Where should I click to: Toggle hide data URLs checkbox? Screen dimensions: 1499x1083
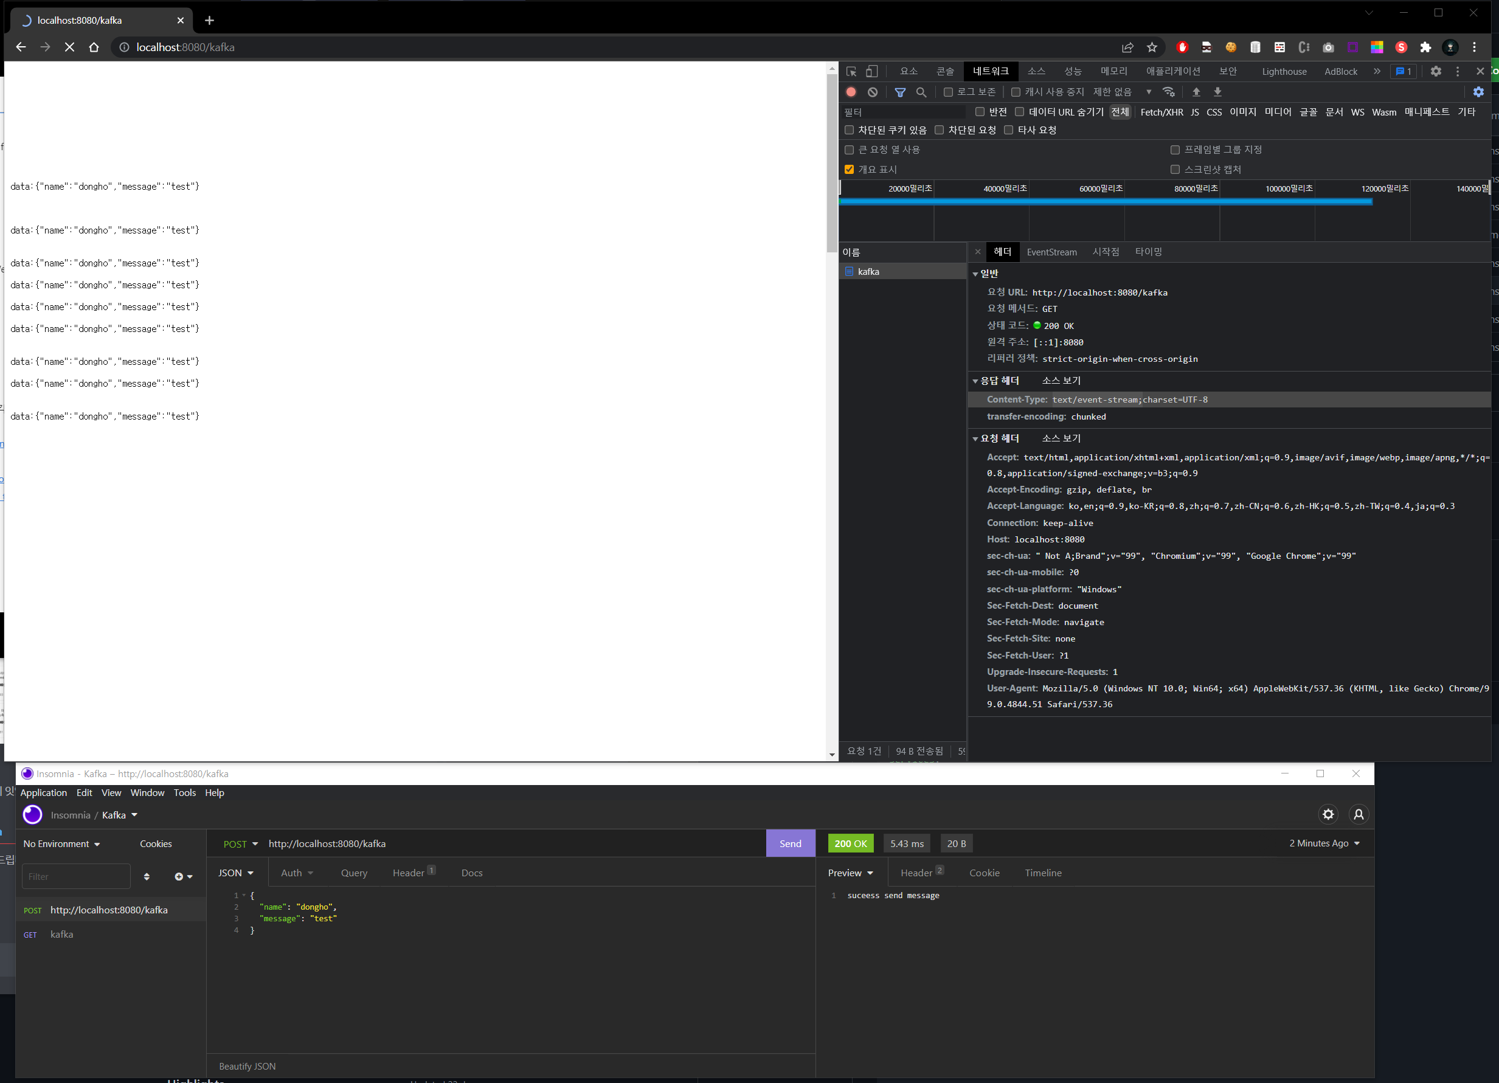(x=1020, y=112)
